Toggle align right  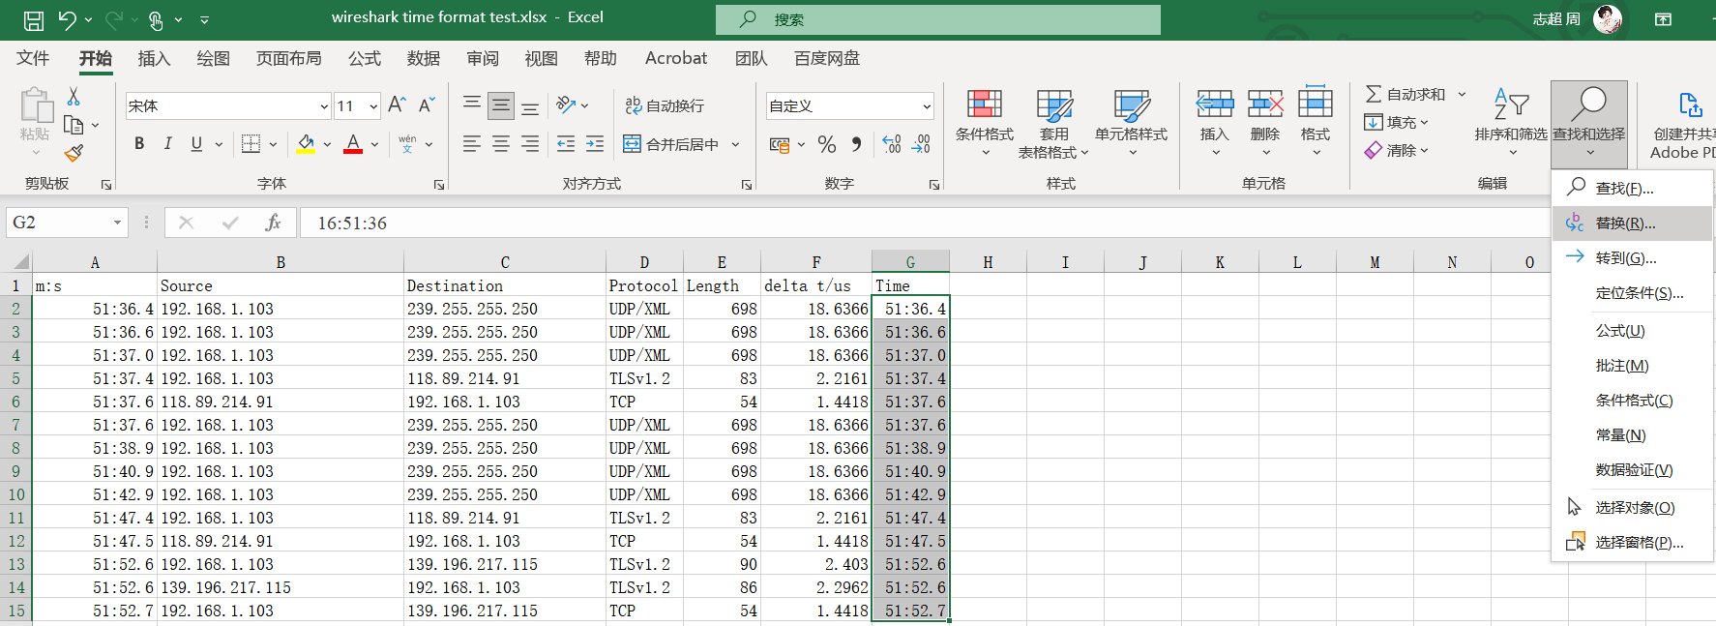pos(530,144)
